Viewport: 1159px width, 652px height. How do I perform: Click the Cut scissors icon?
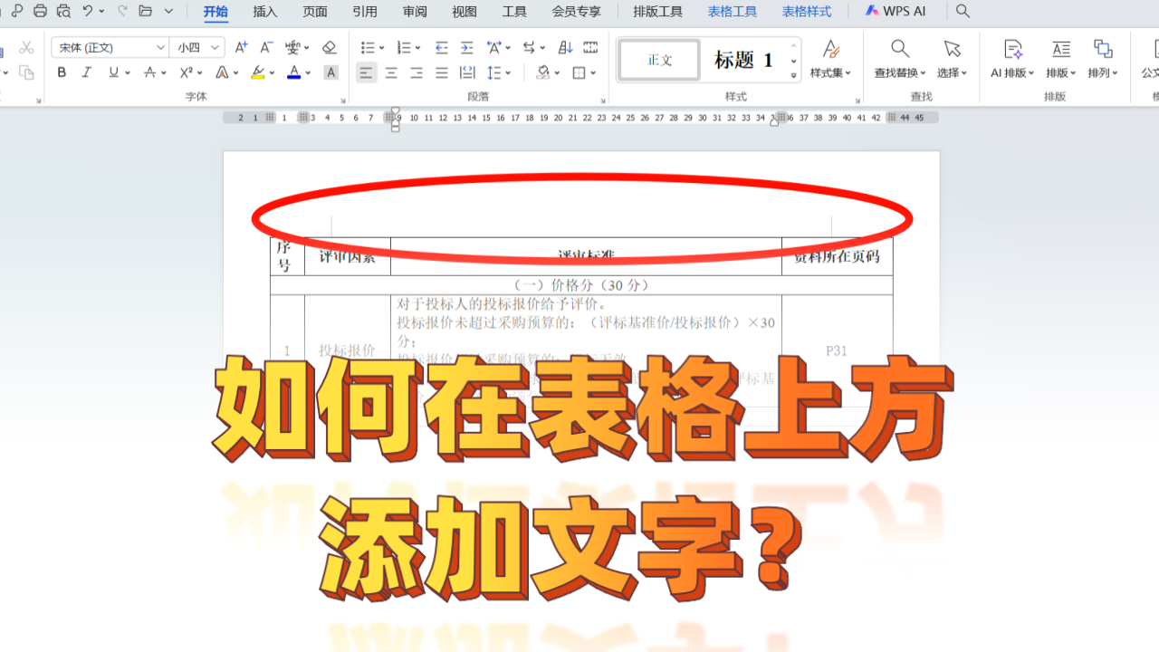click(x=26, y=47)
